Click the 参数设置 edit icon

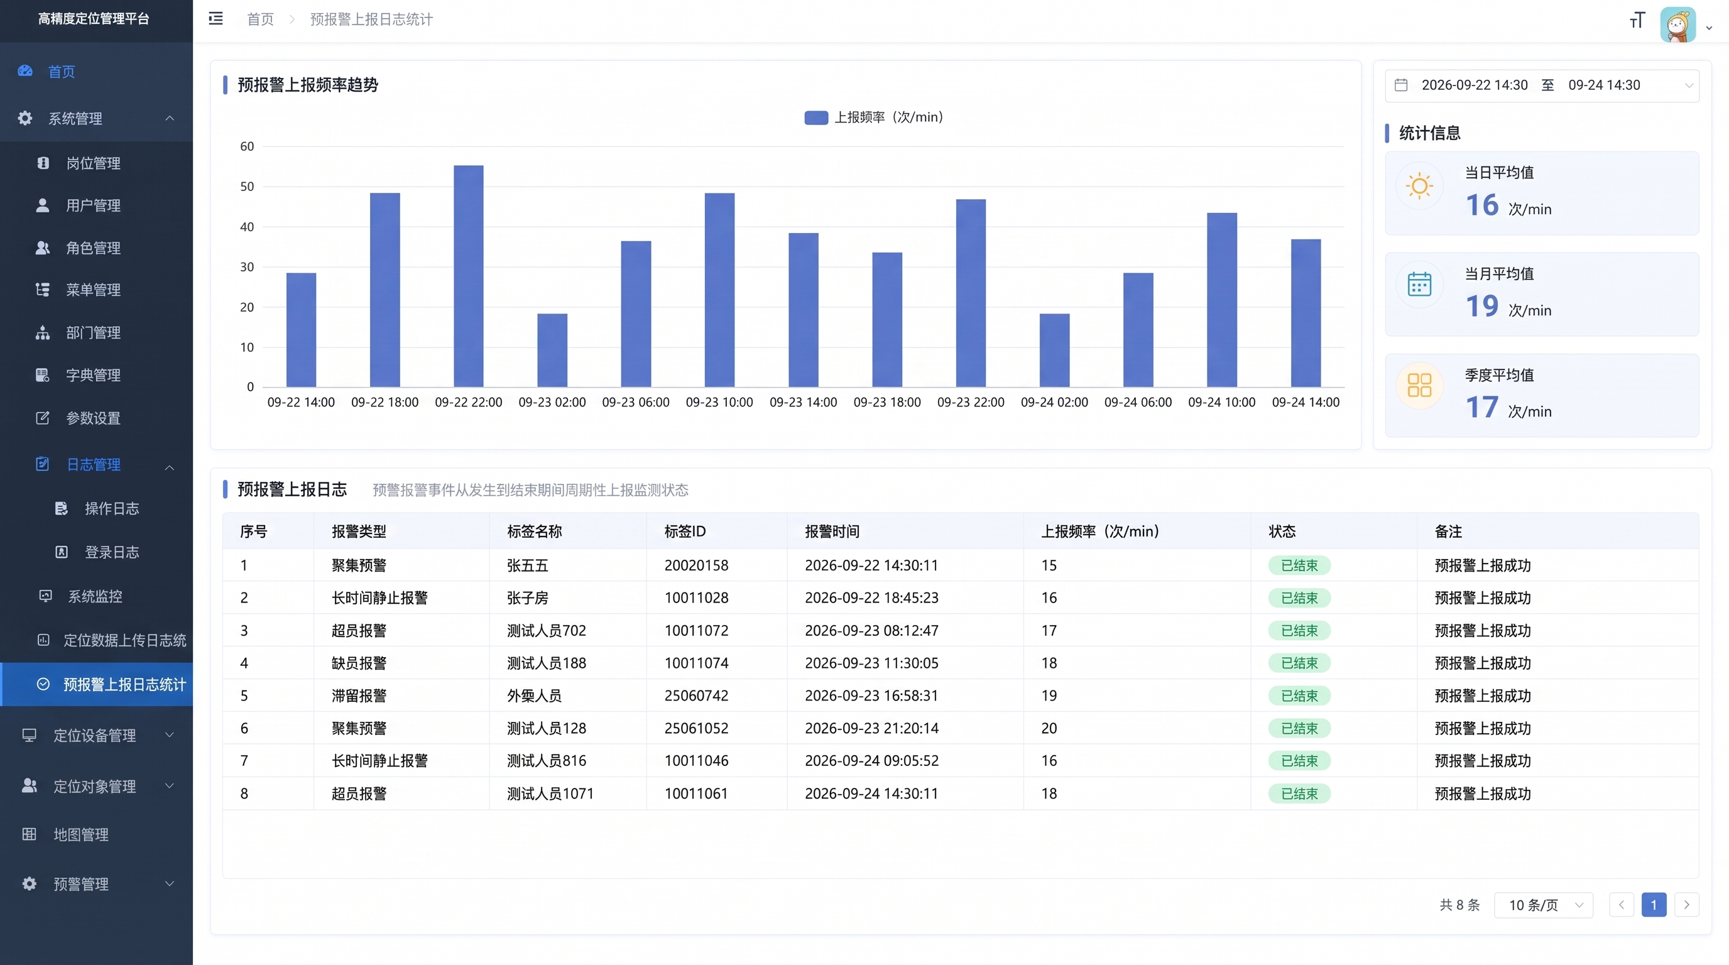[43, 418]
